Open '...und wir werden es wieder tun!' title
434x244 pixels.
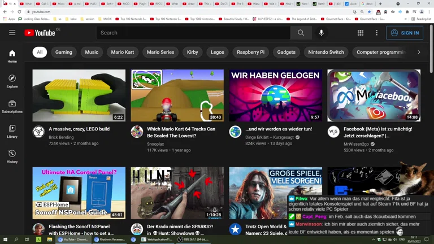point(279,129)
